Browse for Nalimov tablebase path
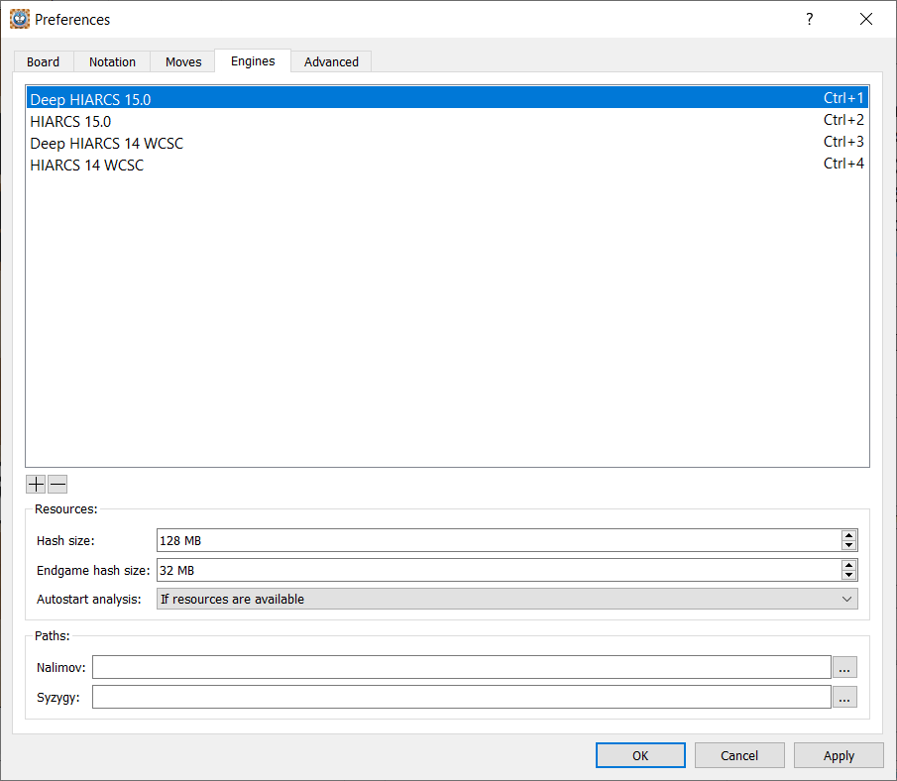This screenshot has height=781, width=897. click(843, 668)
